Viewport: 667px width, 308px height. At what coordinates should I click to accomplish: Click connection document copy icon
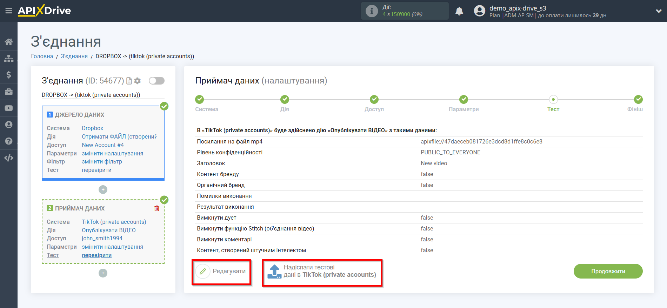(x=129, y=81)
